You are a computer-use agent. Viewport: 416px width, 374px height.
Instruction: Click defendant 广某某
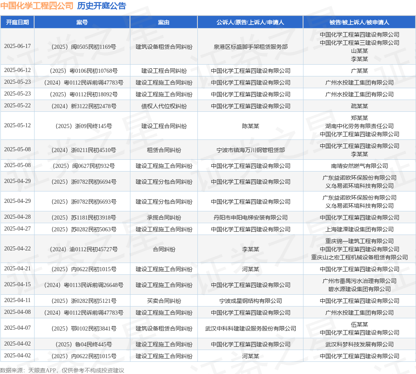pos(360,71)
